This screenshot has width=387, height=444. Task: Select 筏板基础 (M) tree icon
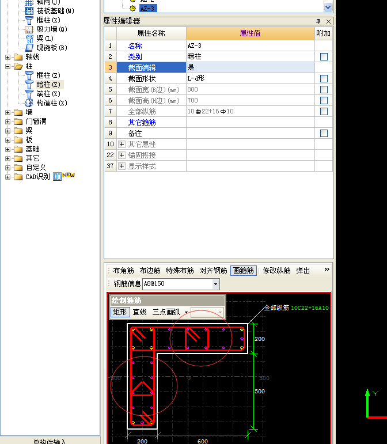[x=29, y=11]
